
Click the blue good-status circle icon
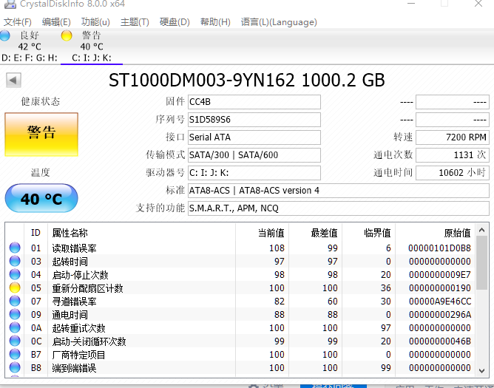pos(4,35)
